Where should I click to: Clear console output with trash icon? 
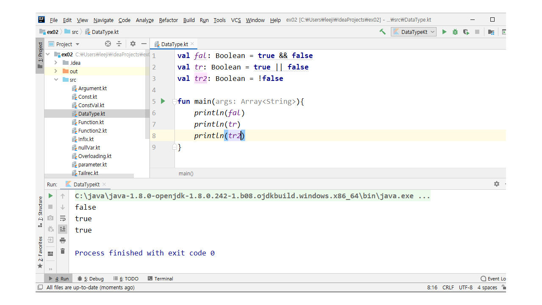[63, 251]
